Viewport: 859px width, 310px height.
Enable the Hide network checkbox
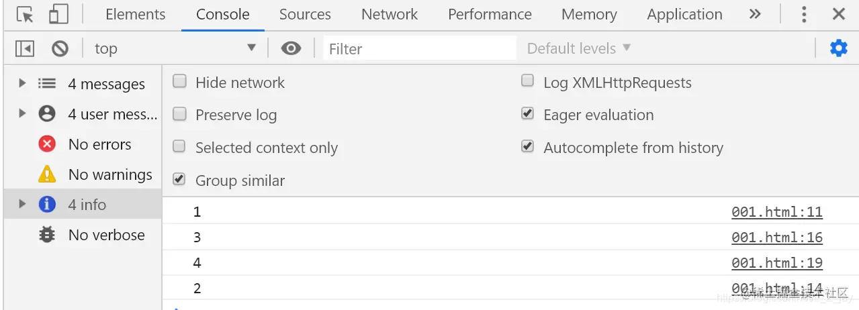179,82
